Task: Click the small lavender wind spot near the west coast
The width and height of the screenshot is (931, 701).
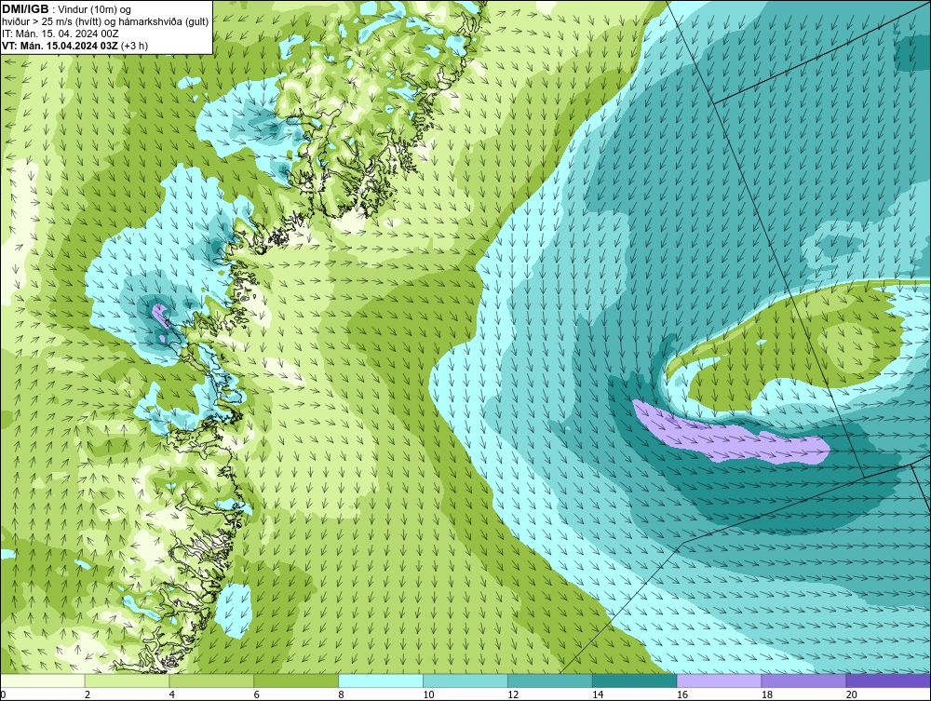Action: coord(160,315)
